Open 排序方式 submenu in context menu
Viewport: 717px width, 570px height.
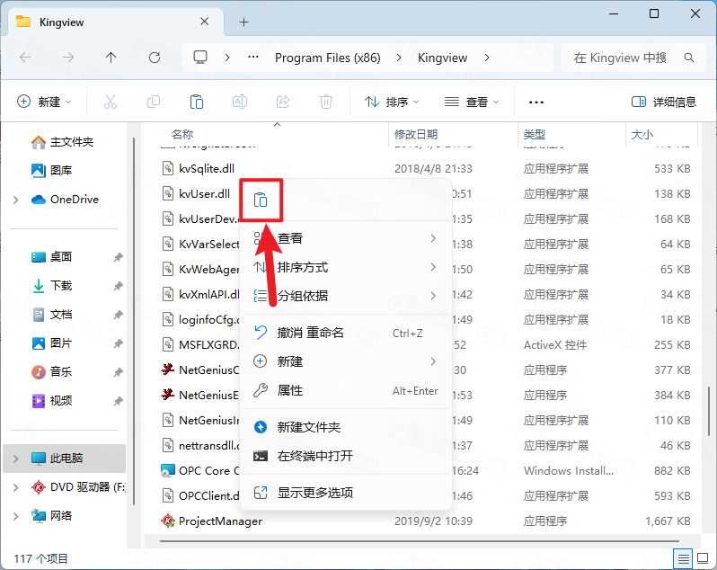346,267
